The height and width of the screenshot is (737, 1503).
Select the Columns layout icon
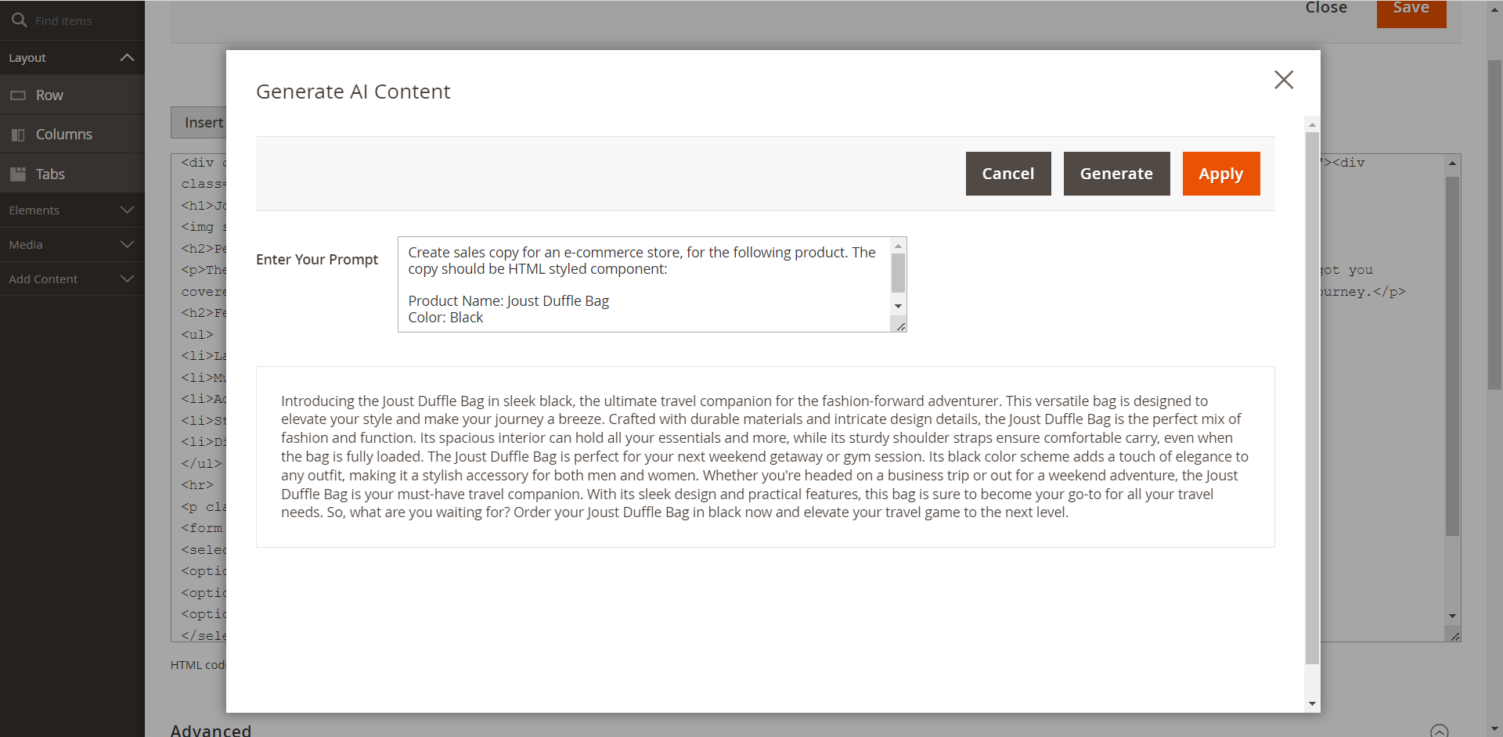coord(18,135)
